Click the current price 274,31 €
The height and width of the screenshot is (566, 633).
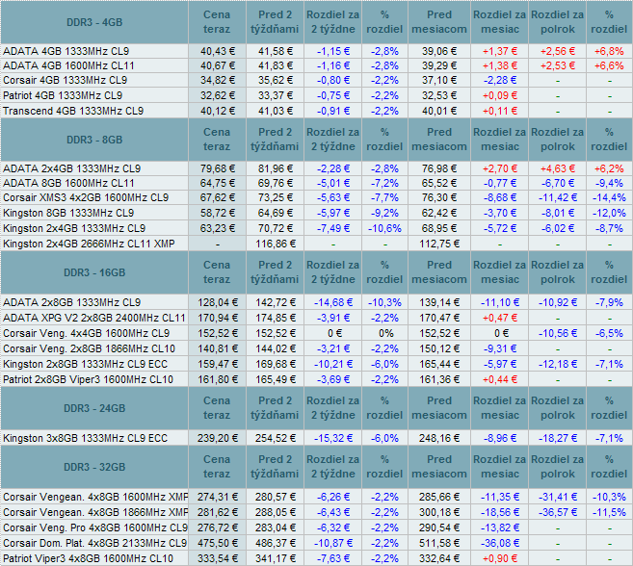tap(218, 497)
